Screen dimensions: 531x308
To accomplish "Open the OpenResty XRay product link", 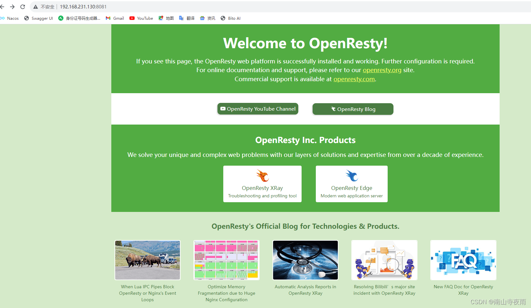I will click(262, 184).
